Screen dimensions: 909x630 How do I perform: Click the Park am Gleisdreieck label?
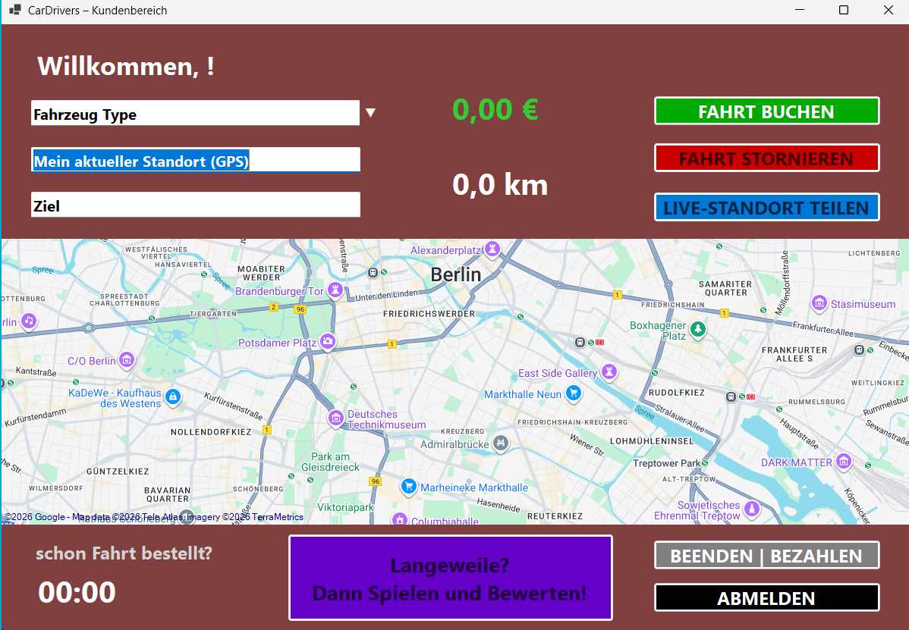coord(330,462)
